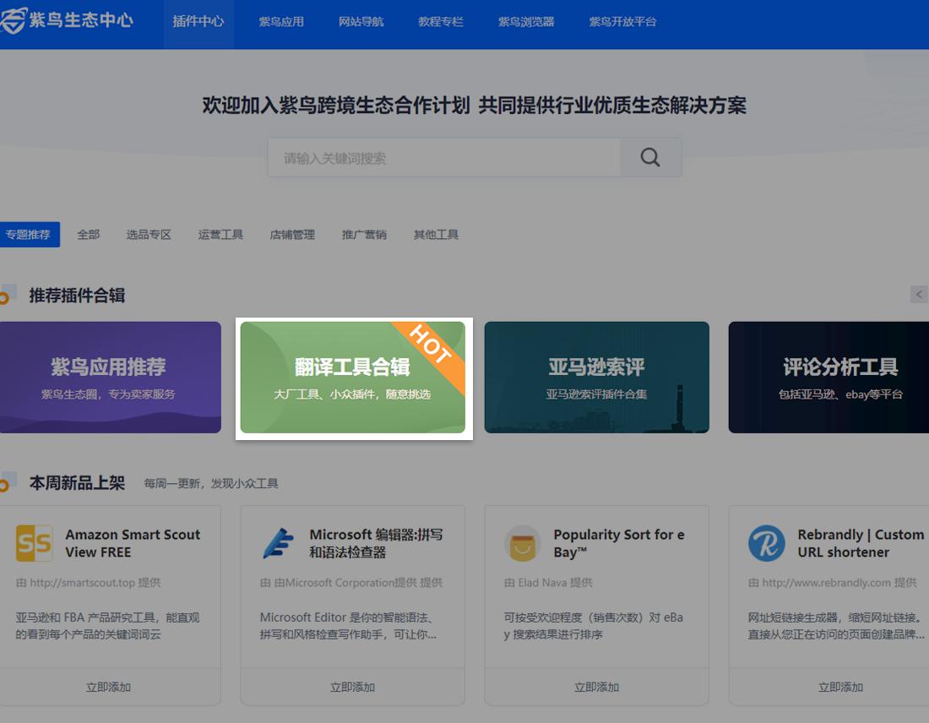Viewport: 929px width, 723px height.
Task: Click the Amazon Smart Scout View icon
Action: (x=35, y=542)
